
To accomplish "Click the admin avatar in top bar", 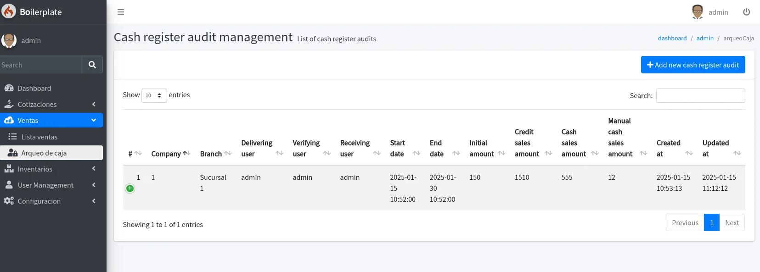I will point(697,12).
